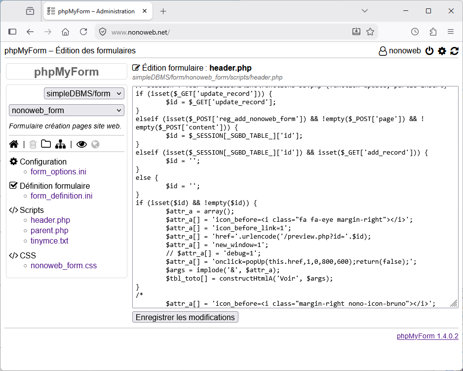Image resolution: width=463 pixels, height=371 pixels.
Task: Click the phpMyForm logo title in the sidebar
Action: click(67, 72)
